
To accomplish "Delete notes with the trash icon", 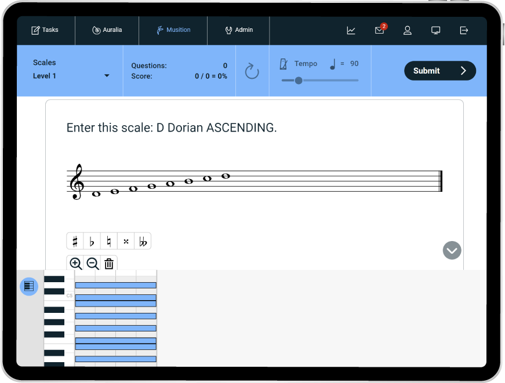I will point(109,264).
